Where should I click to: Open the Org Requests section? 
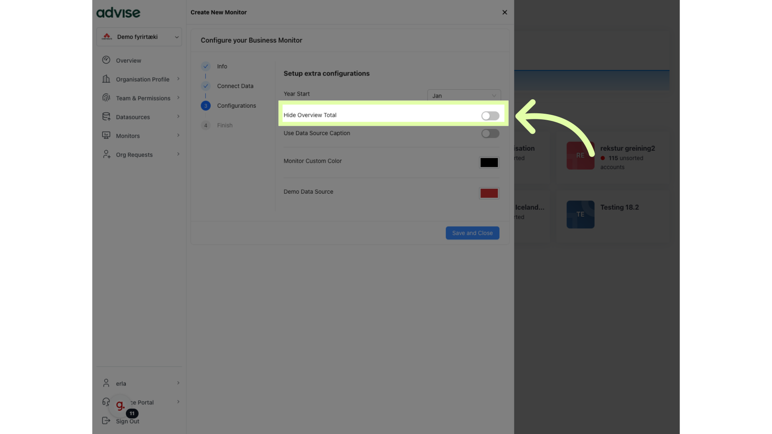click(x=106, y=154)
